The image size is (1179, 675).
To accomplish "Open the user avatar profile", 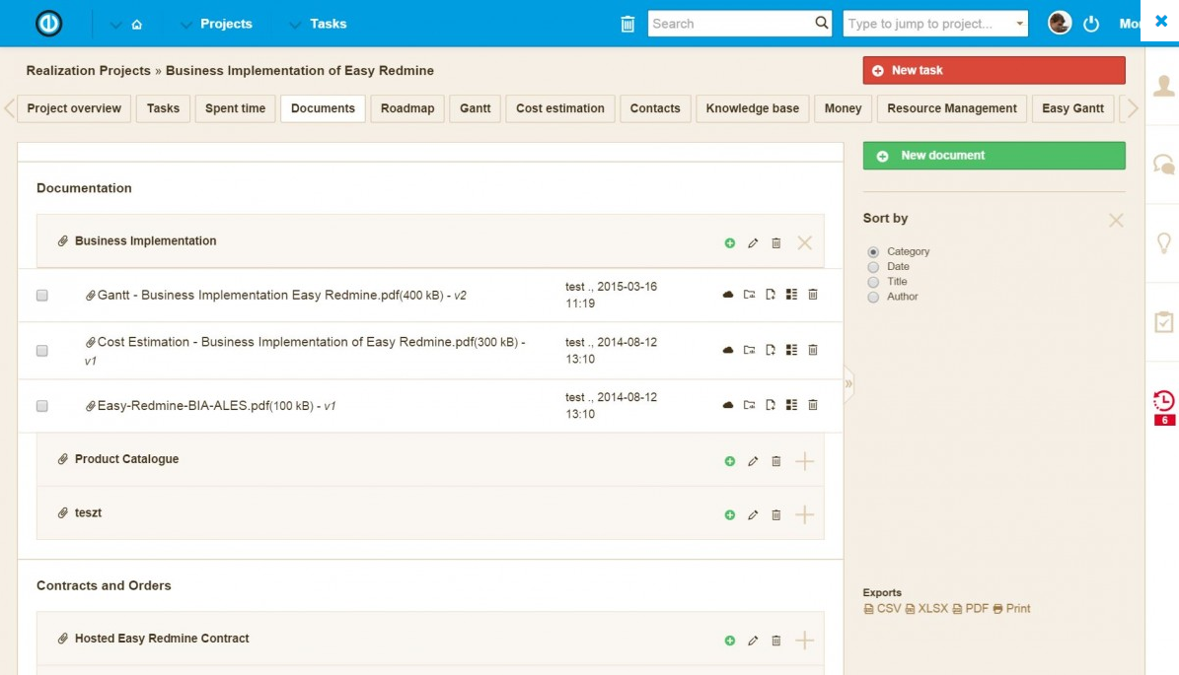I will [x=1060, y=24].
